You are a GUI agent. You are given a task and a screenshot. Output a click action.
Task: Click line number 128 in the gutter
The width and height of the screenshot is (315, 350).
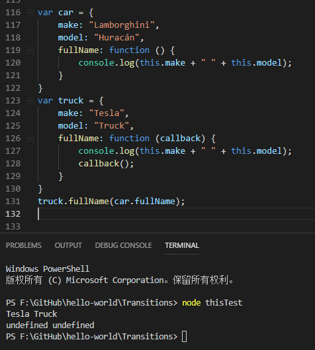coord(13,164)
